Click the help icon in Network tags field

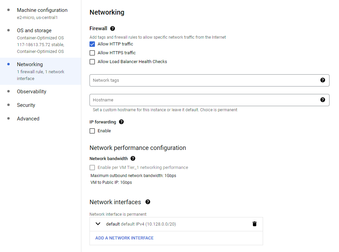[322, 80]
